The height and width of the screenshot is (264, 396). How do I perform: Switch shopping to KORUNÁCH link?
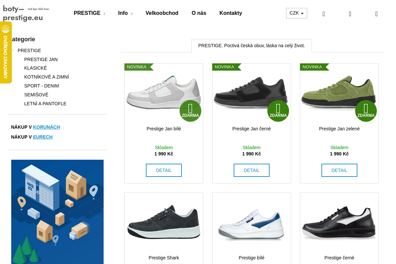47,127
